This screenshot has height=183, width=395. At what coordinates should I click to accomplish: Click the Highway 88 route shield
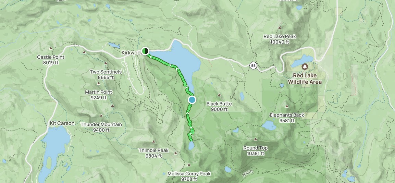pyautogui.click(x=254, y=66)
